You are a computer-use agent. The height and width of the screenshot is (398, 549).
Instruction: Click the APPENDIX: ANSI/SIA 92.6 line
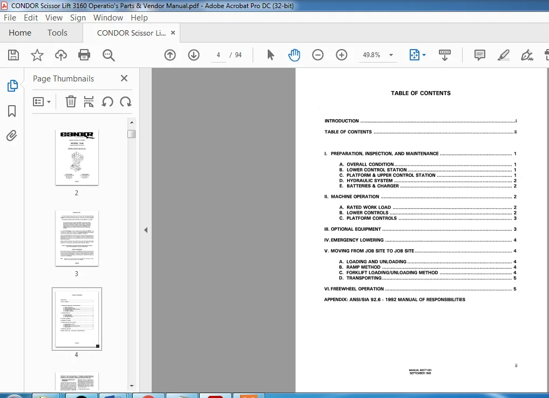pyautogui.click(x=395, y=300)
